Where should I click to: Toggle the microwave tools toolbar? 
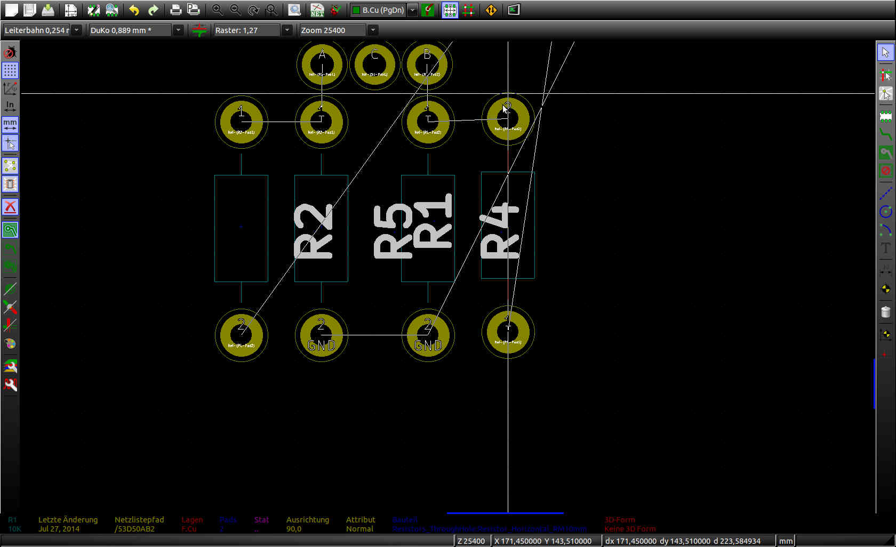pos(10,384)
